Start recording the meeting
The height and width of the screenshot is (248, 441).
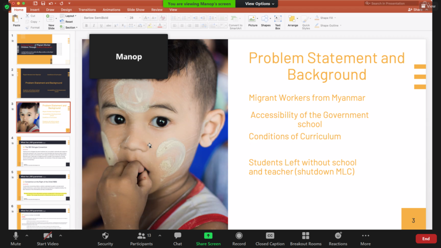coord(239,239)
